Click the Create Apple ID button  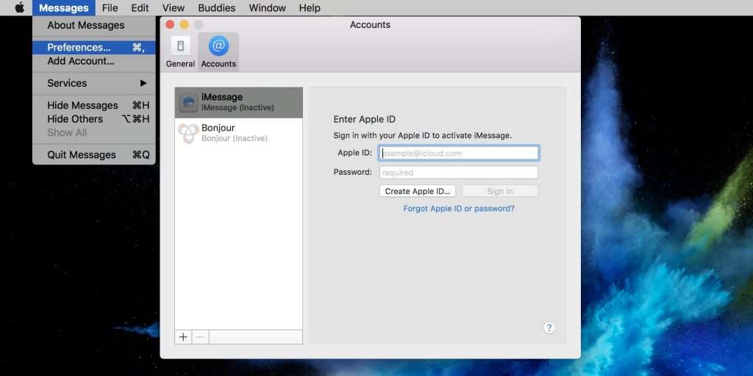418,191
